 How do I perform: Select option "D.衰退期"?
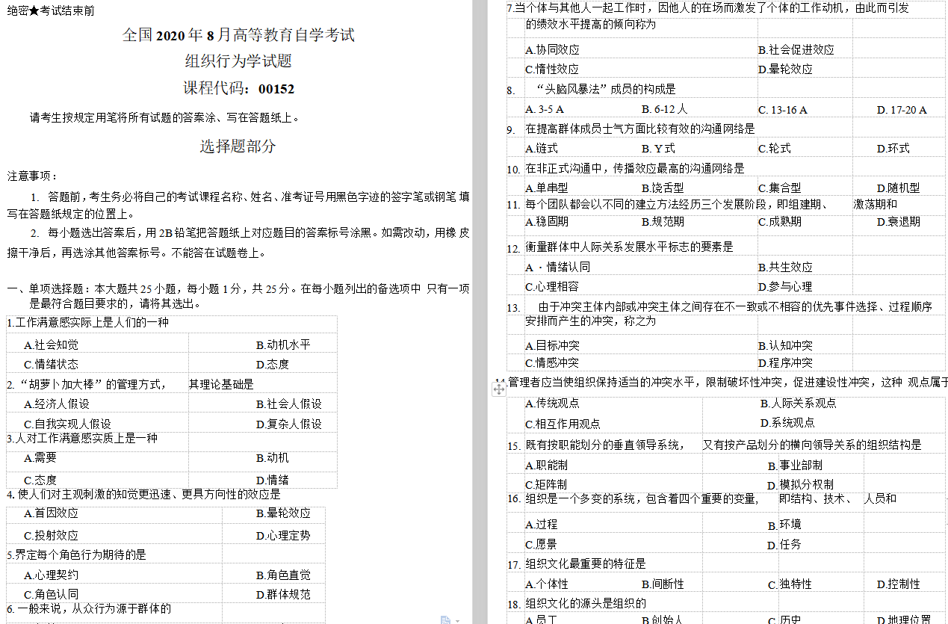[899, 222]
